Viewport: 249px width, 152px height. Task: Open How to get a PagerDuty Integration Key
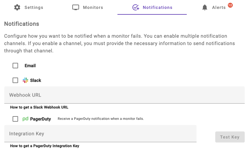tap(45, 146)
